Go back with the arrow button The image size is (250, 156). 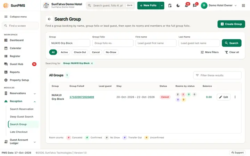(x=49, y=19)
